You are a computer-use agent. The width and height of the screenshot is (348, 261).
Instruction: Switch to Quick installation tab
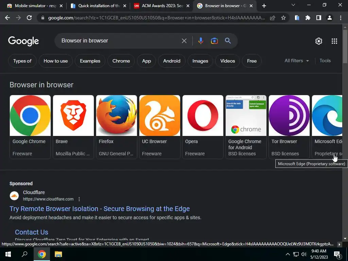(99, 6)
